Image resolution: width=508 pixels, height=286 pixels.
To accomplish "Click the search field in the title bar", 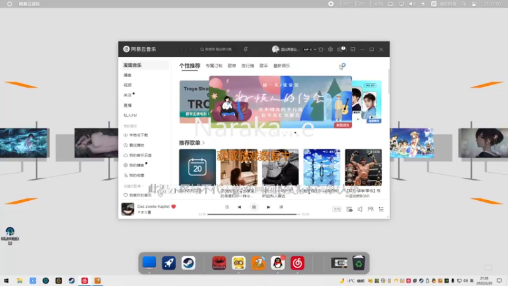I will pyautogui.click(x=218, y=50).
